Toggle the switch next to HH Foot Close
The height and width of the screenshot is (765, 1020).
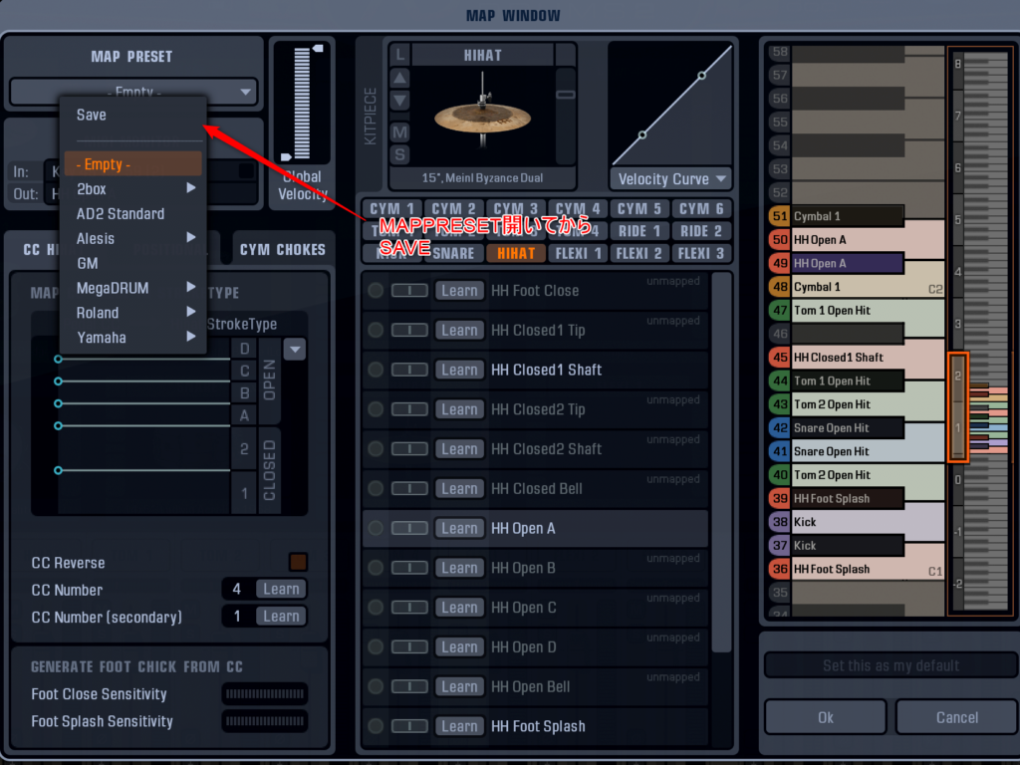[409, 291]
